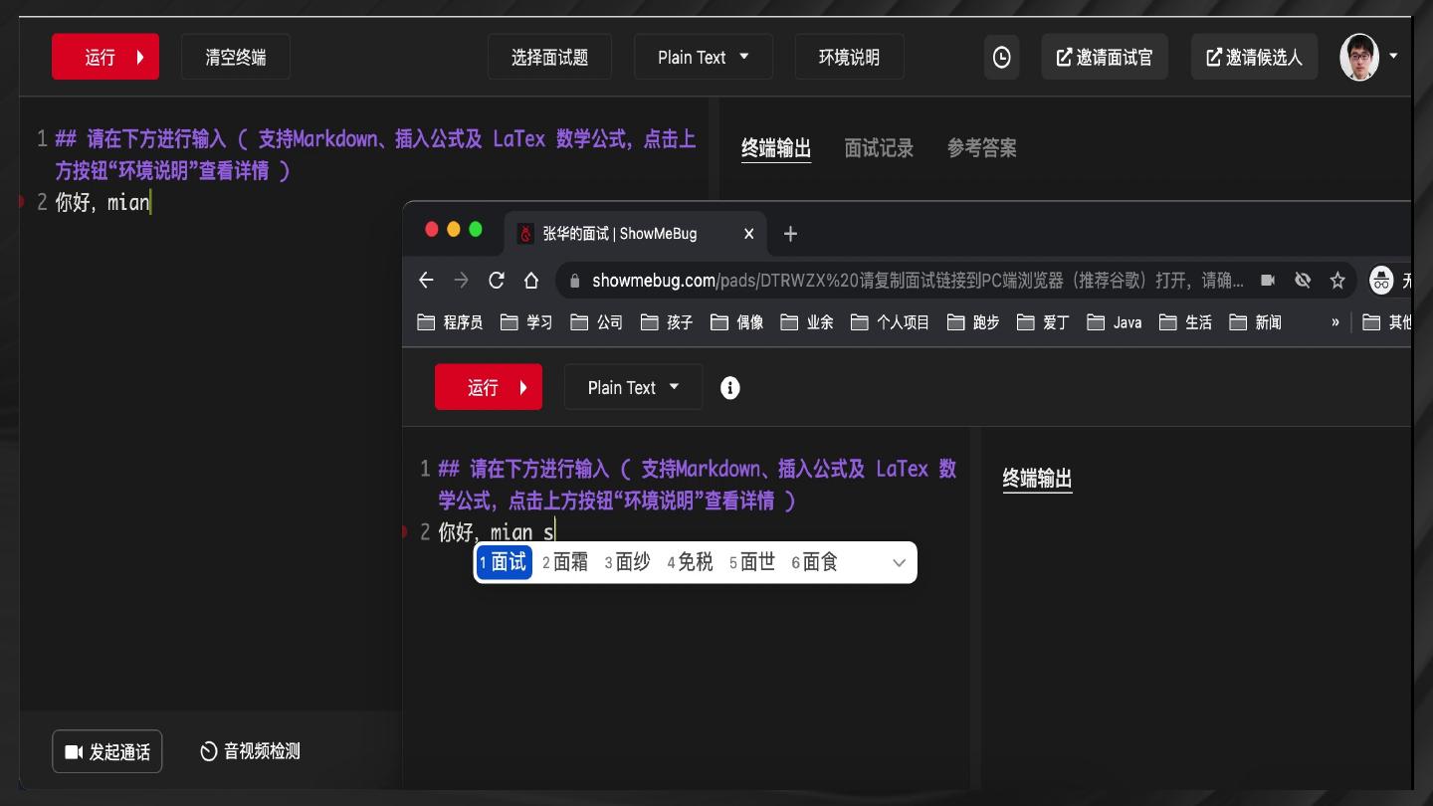Open the Java bookmark folder
The width and height of the screenshot is (1433, 806).
(x=1115, y=322)
